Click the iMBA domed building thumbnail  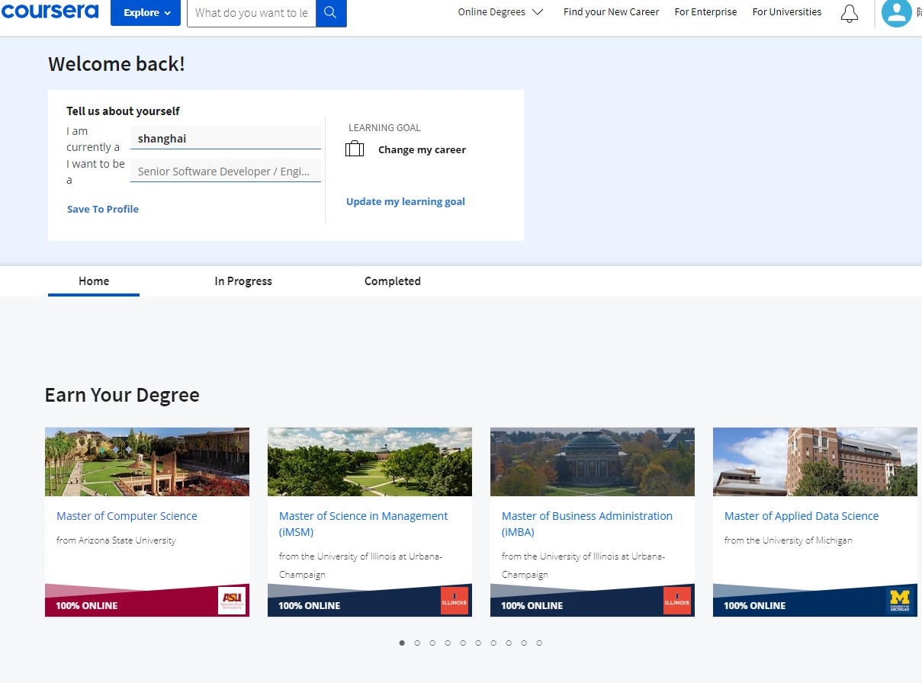point(593,462)
